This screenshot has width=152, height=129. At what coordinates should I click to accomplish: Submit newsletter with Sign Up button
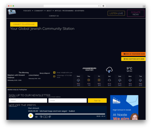pos(97,101)
